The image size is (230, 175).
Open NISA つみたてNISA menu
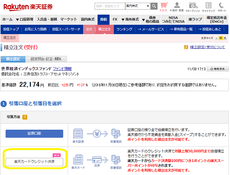(173, 19)
